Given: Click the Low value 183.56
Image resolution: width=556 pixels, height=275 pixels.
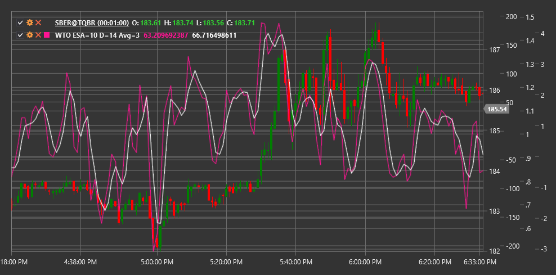Looking at the screenshot, I should pos(214,23).
